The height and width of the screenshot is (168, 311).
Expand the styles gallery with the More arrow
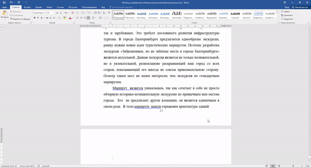[277, 18]
